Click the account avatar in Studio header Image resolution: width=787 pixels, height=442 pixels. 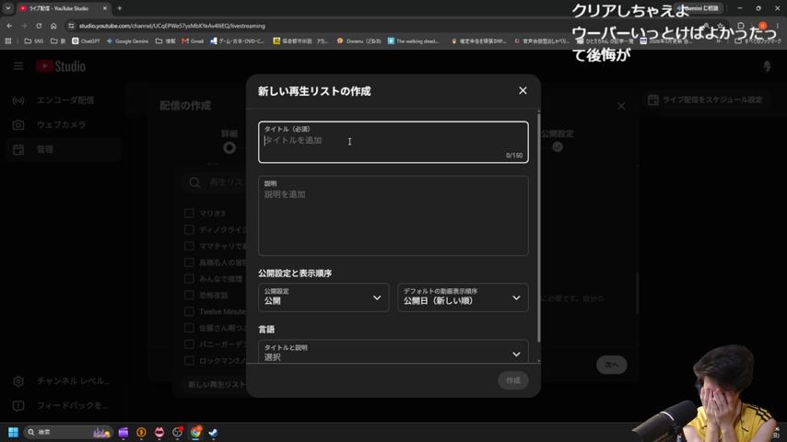pos(767,66)
